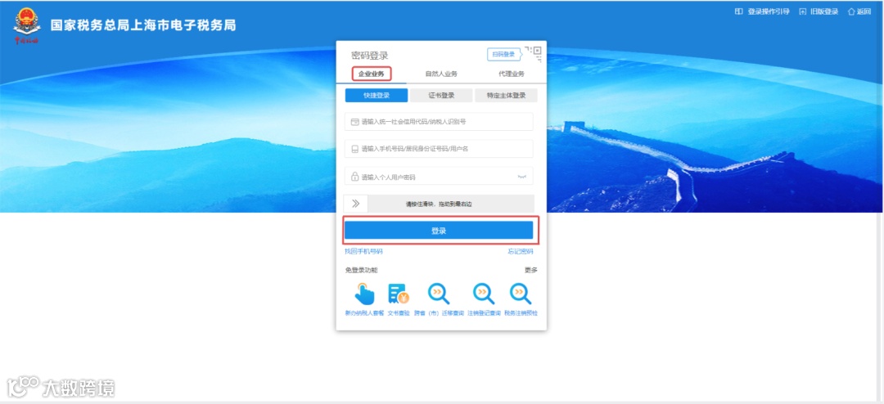Click the 扫码登录 button

pyautogui.click(x=503, y=54)
